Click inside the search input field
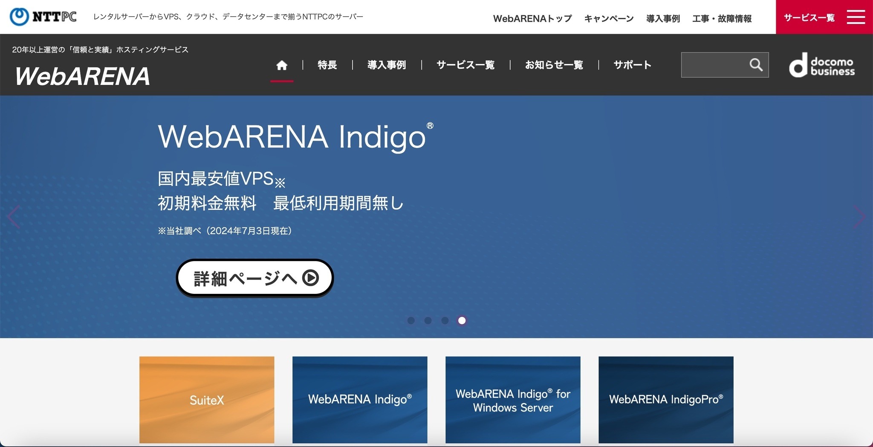This screenshot has width=873, height=447. (x=714, y=65)
